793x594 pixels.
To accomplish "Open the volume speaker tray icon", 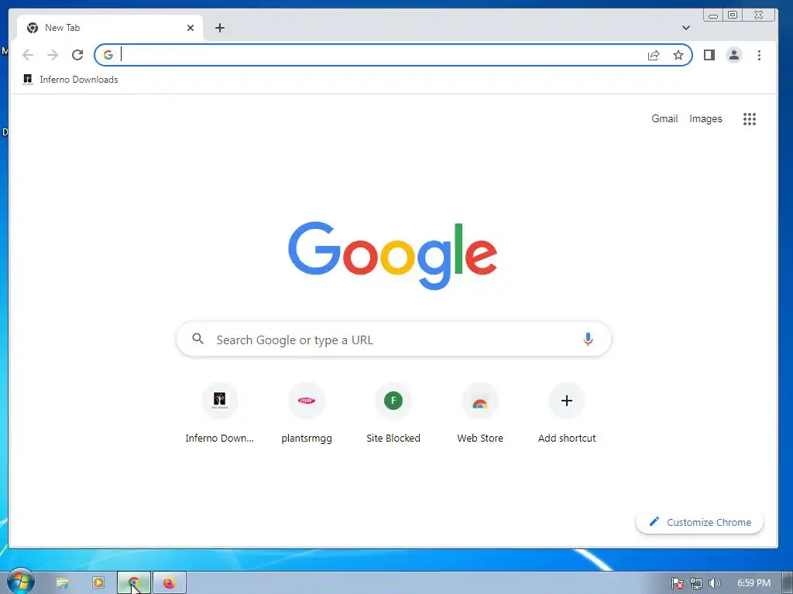I will [714, 583].
